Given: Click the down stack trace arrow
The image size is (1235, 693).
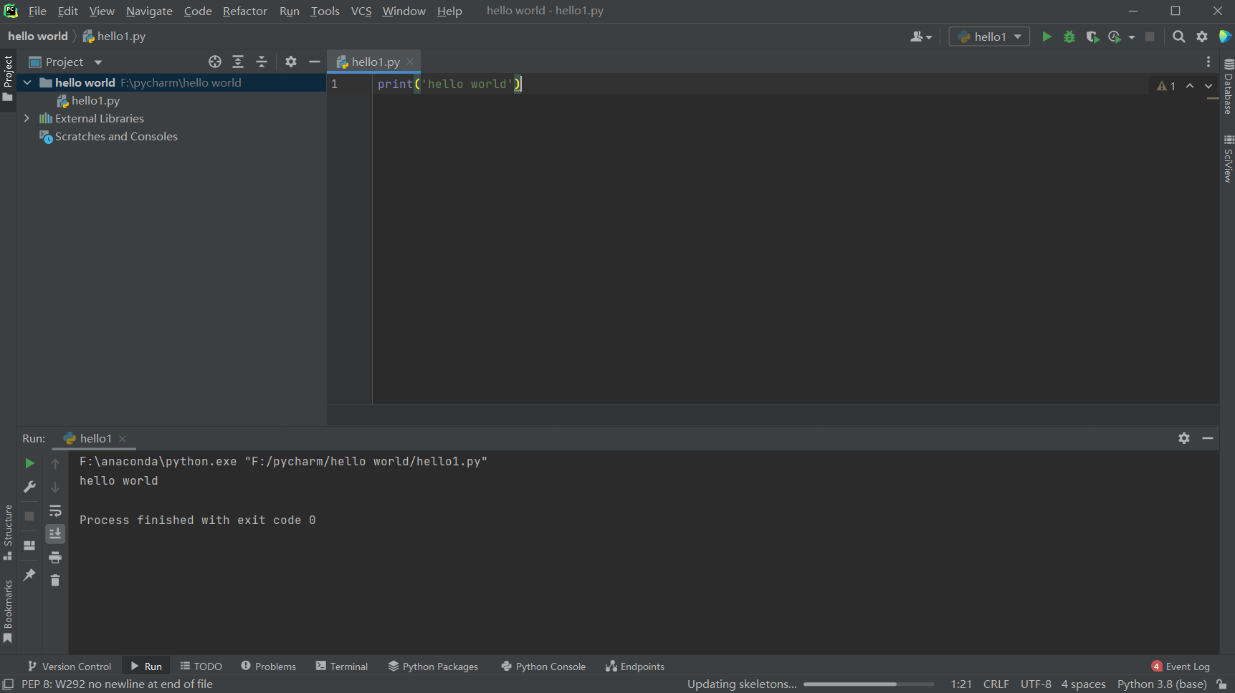Looking at the screenshot, I should coord(55,488).
